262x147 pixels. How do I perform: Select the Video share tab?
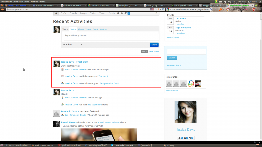88,29
